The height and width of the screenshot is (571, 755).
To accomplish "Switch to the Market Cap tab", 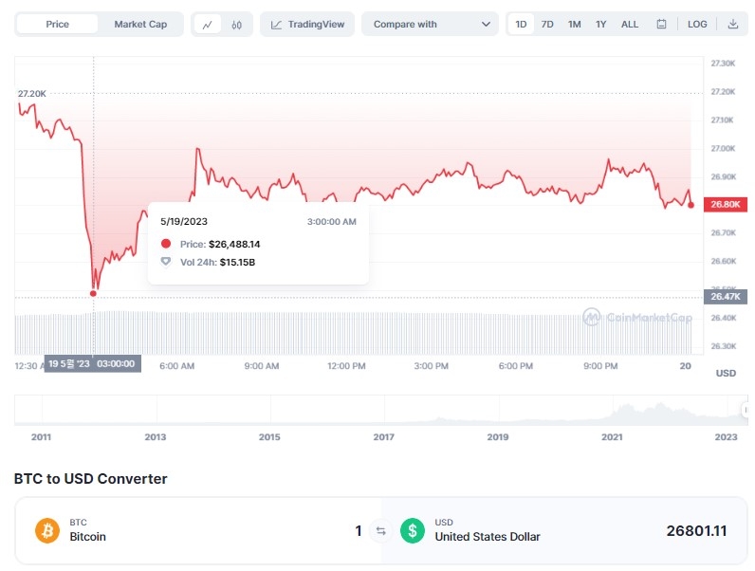I will click(x=140, y=24).
